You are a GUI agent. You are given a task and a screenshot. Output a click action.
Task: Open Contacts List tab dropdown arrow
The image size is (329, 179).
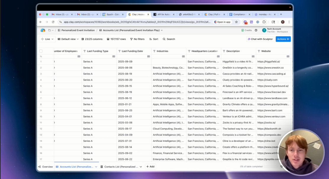(141, 167)
